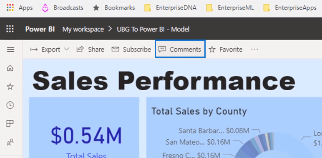Screen dimensions: 322x158
Task: Open Apps icon in left sidebar
Action: point(10,123)
